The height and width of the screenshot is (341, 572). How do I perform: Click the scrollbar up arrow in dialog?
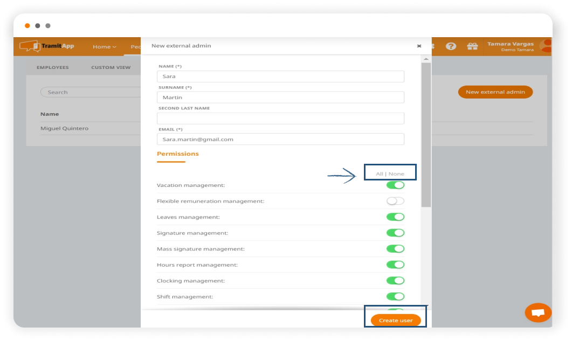[426, 59]
